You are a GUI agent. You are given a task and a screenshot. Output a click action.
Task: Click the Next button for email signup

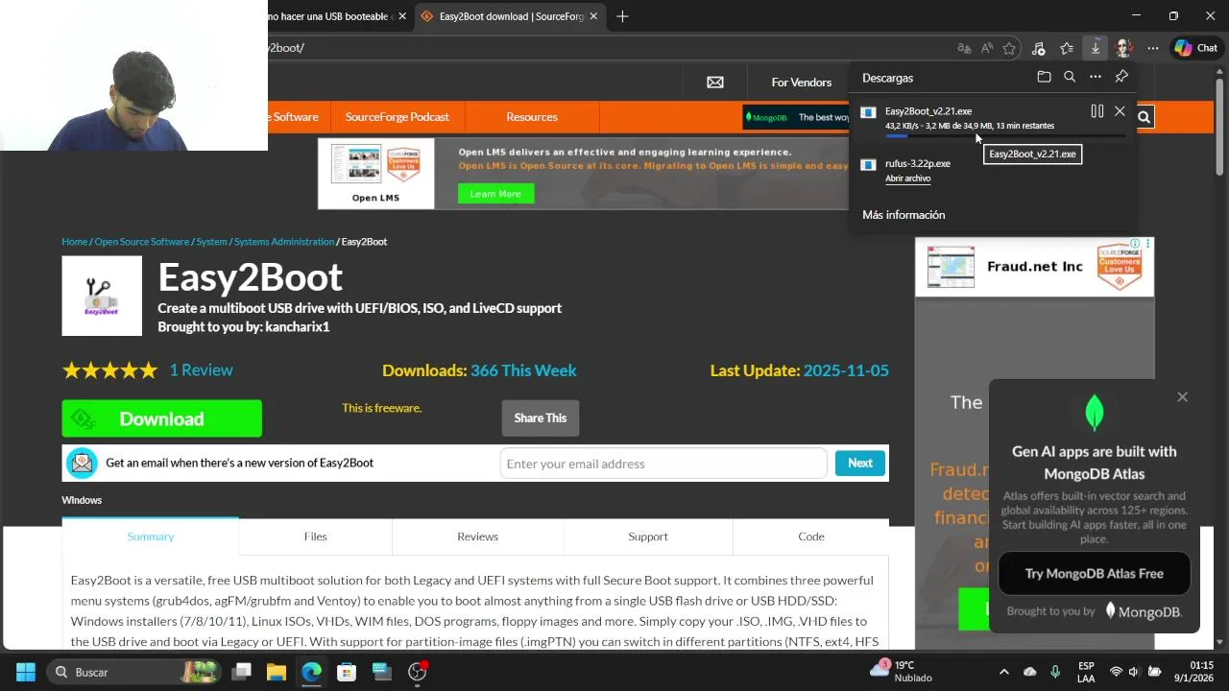(x=860, y=464)
